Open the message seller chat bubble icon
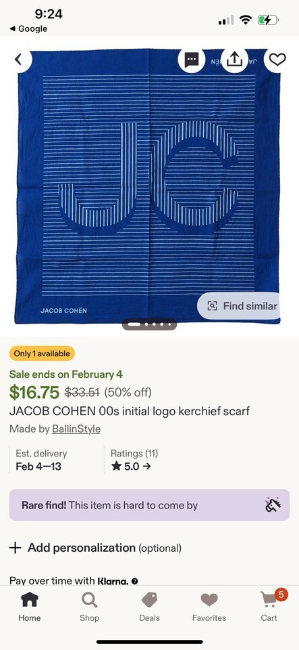Image resolution: width=299 pixels, height=650 pixels. pyautogui.click(x=191, y=60)
